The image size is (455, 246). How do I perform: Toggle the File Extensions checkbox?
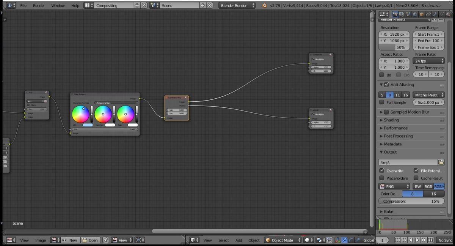(416, 171)
